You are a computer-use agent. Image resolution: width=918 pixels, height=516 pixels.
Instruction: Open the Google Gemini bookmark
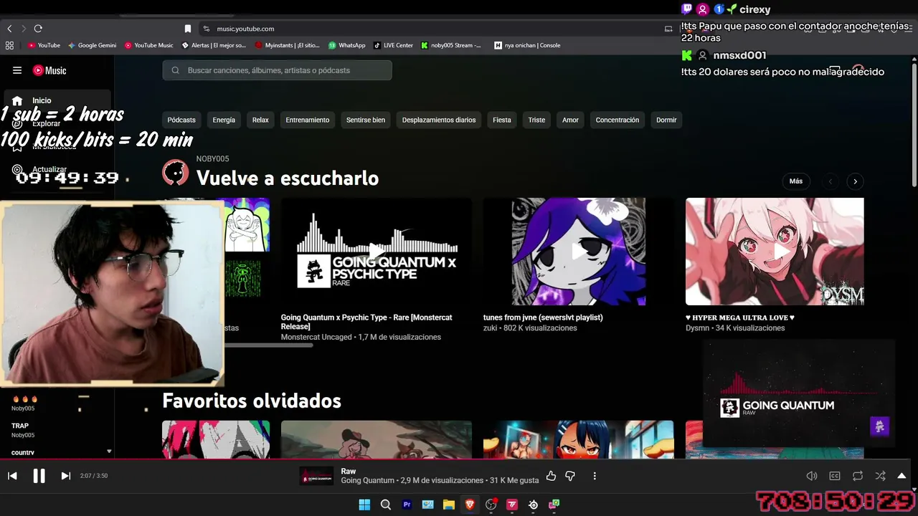tap(93, 45)
